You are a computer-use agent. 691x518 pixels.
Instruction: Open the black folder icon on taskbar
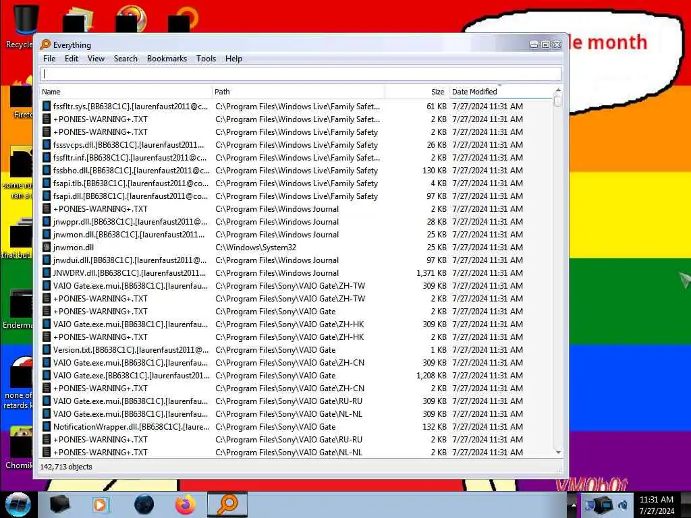59,505
